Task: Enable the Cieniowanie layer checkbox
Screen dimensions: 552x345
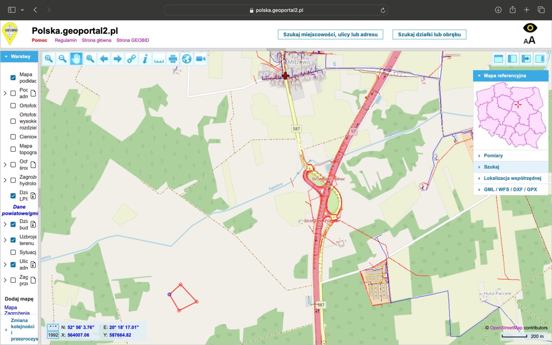Action: 13,137
